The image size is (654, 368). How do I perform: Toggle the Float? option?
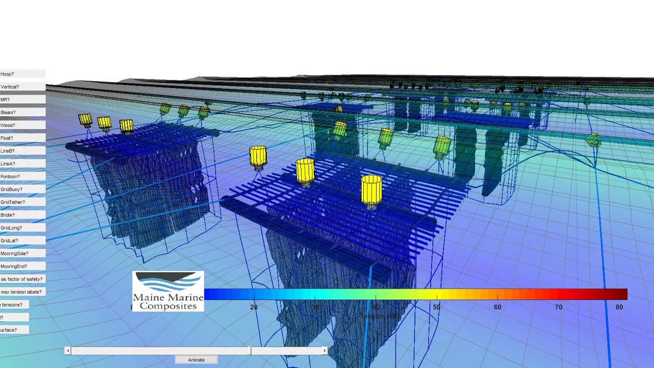click(22, 138)
